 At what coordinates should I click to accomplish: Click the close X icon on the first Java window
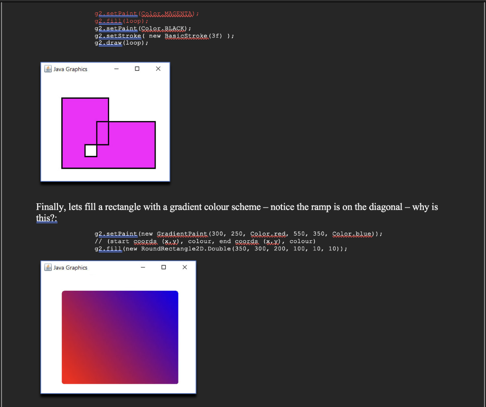coord(158,69)
